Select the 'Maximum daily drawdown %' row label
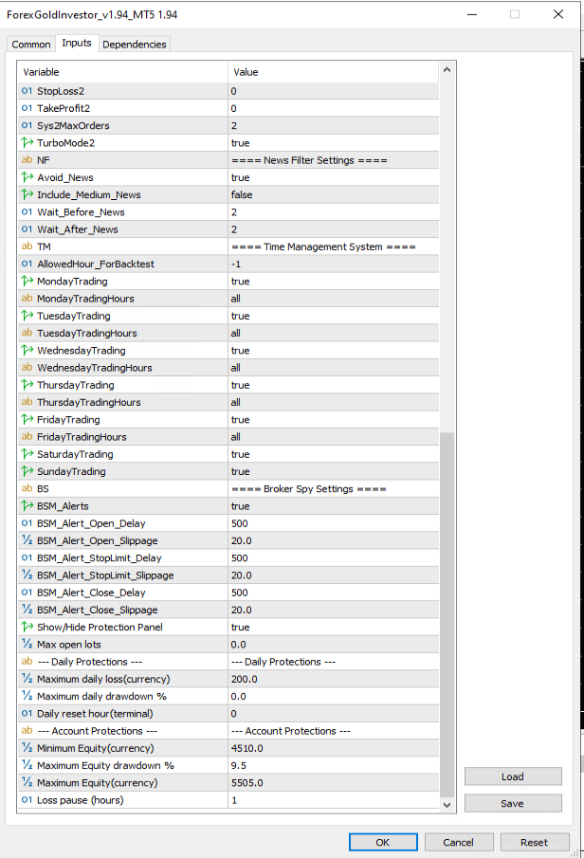The height and width of the screenshot is (858, 584). (101, 696)
